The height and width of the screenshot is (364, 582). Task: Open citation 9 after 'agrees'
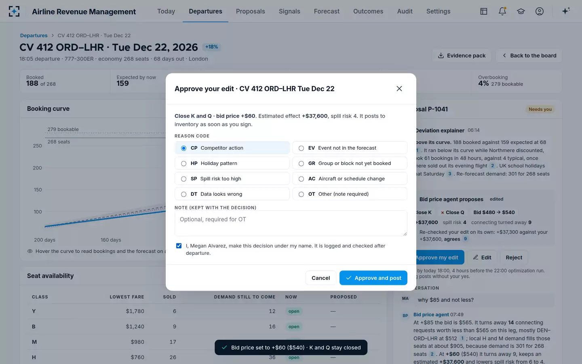click(x=466, y=239)
